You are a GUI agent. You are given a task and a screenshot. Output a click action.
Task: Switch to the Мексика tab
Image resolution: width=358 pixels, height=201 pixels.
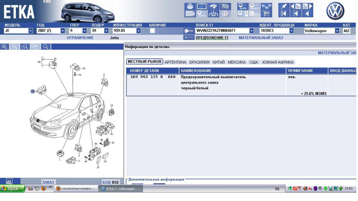click(x=237, y=62)
